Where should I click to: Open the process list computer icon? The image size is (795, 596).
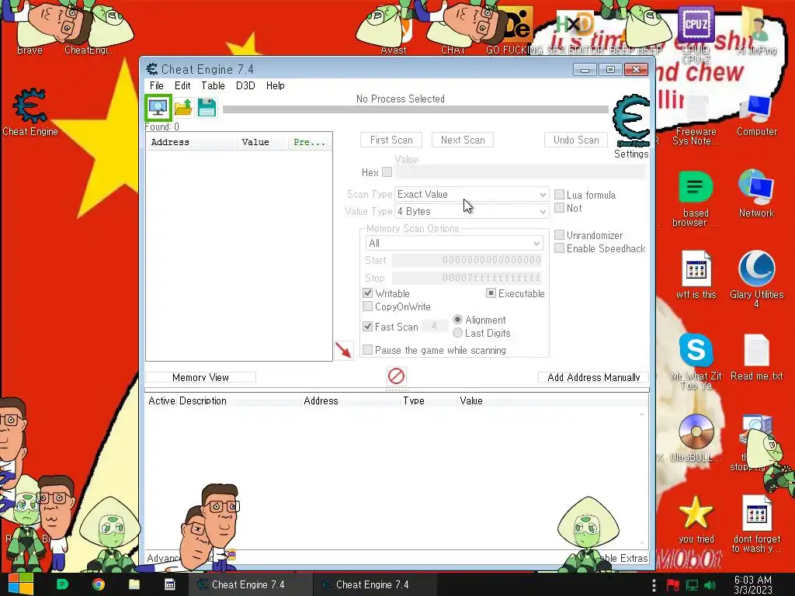click(x=158, y=107)
